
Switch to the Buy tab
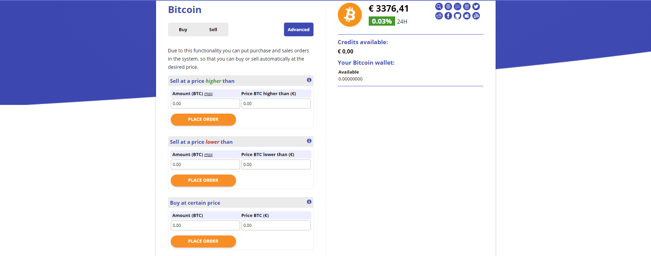(183, 29)
